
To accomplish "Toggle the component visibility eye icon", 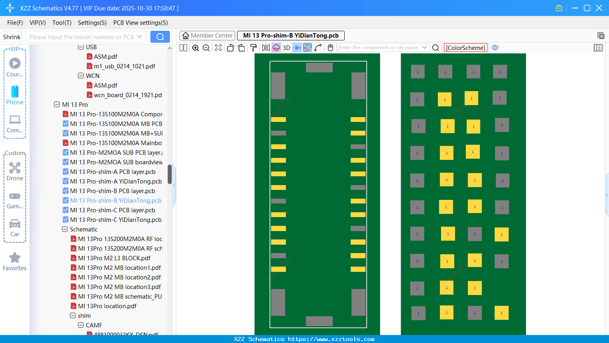I will pos(495,48).
